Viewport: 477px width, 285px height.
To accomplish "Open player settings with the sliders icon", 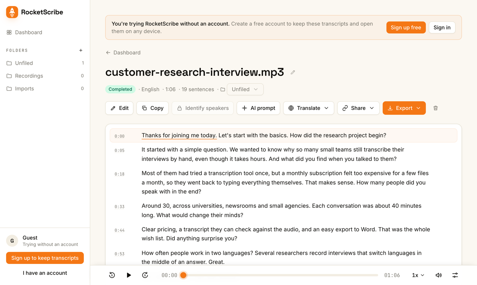I will (455, 275).
